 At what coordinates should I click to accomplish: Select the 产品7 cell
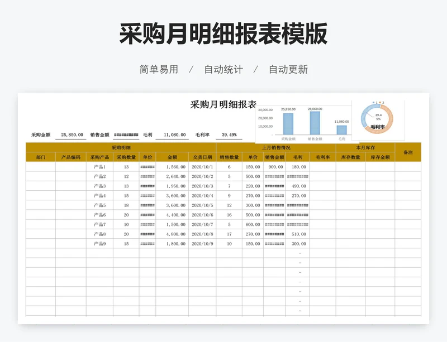tap(100, 224)
